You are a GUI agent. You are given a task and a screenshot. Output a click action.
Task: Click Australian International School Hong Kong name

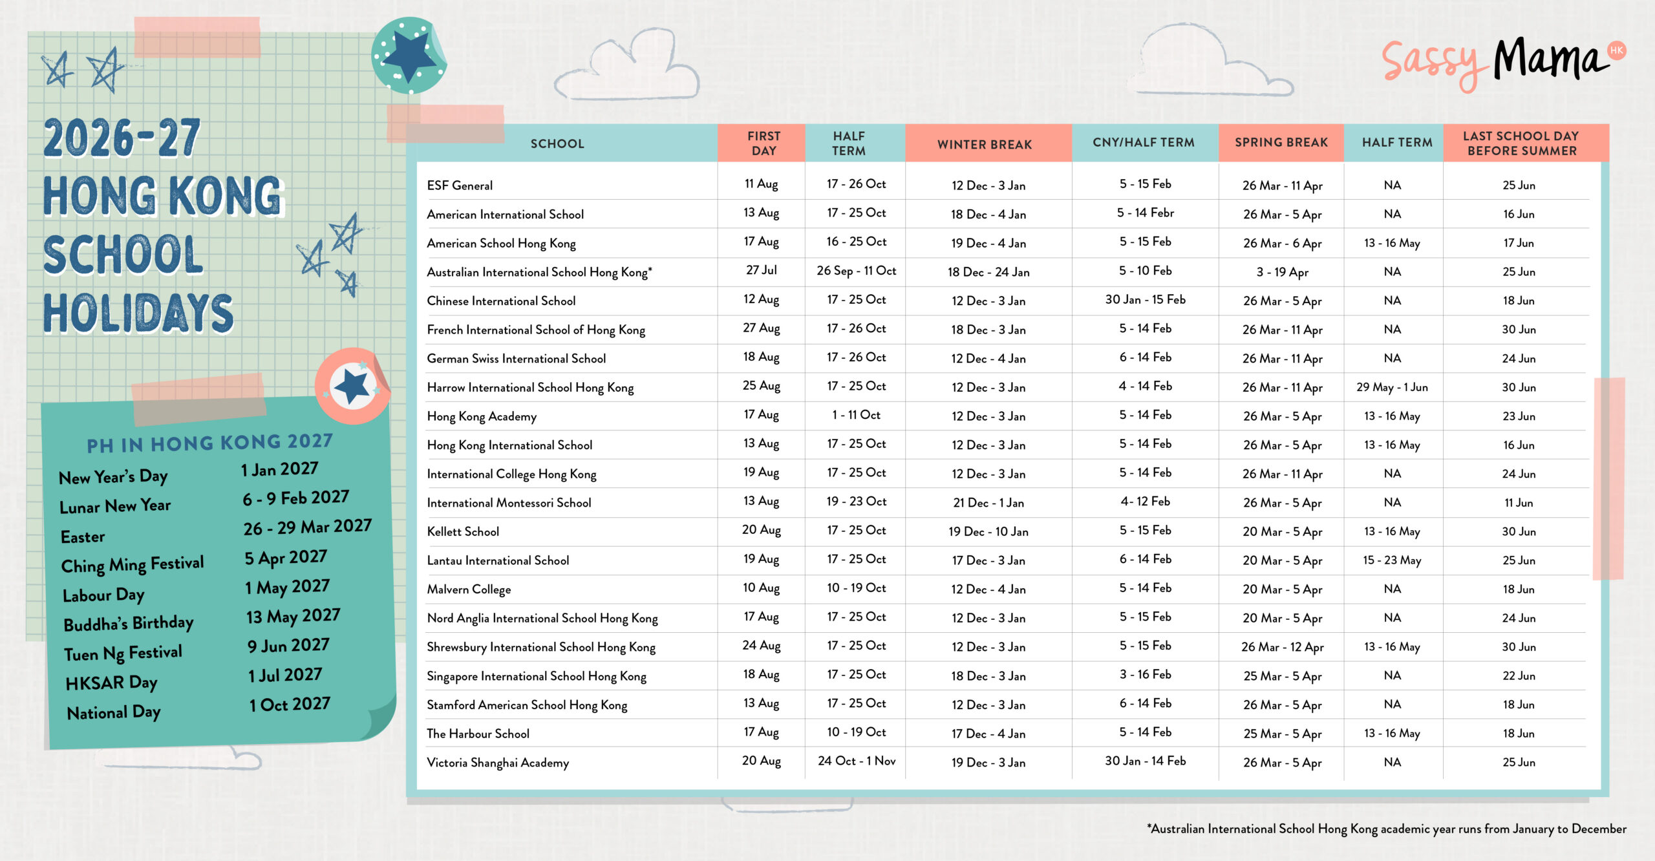pos(539,272)
